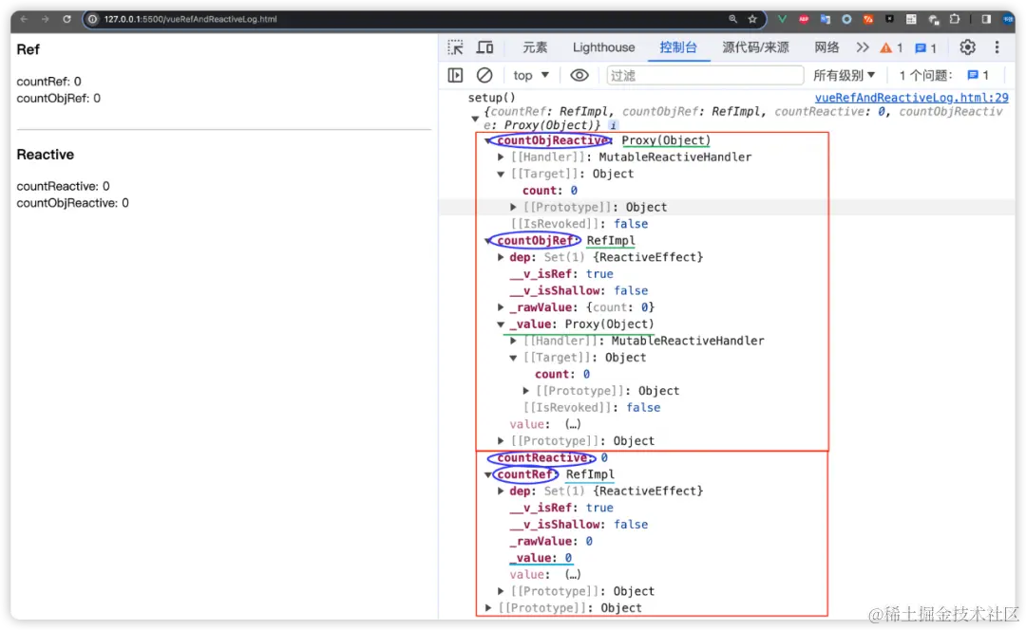Focus the 过滤 filter field

(705, 75)
